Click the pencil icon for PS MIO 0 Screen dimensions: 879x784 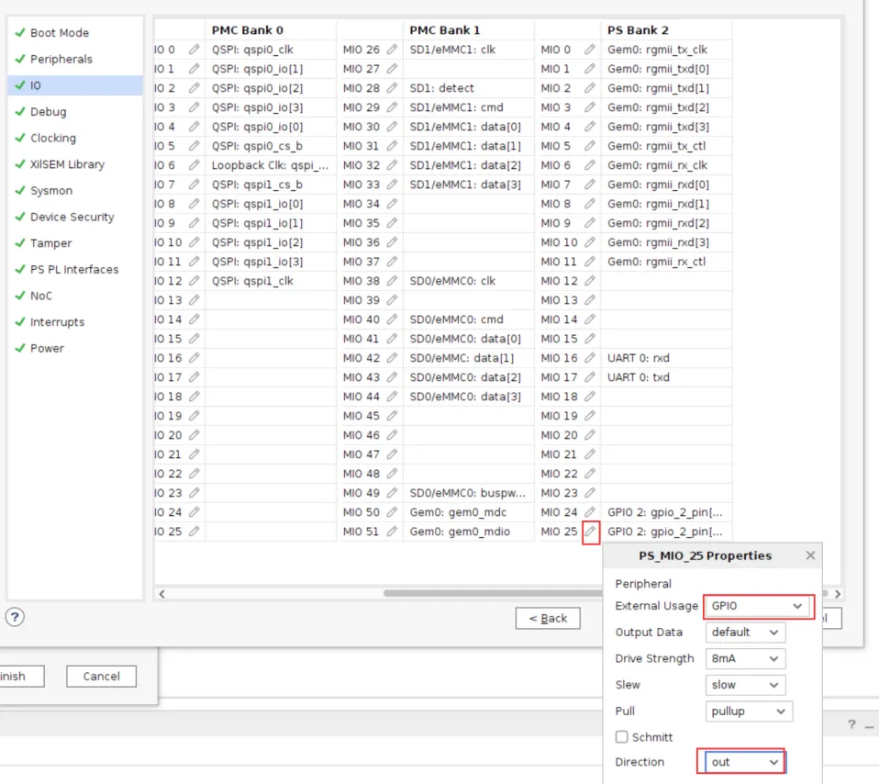[x=590, y=50]
